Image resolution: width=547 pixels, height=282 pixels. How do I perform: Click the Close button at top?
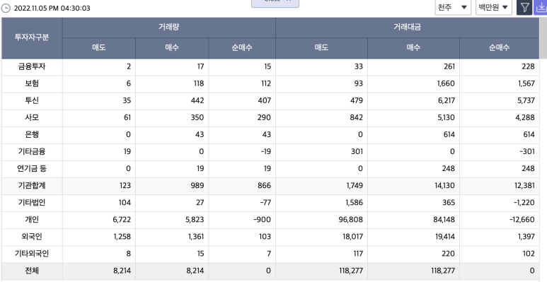click(275, 3)
